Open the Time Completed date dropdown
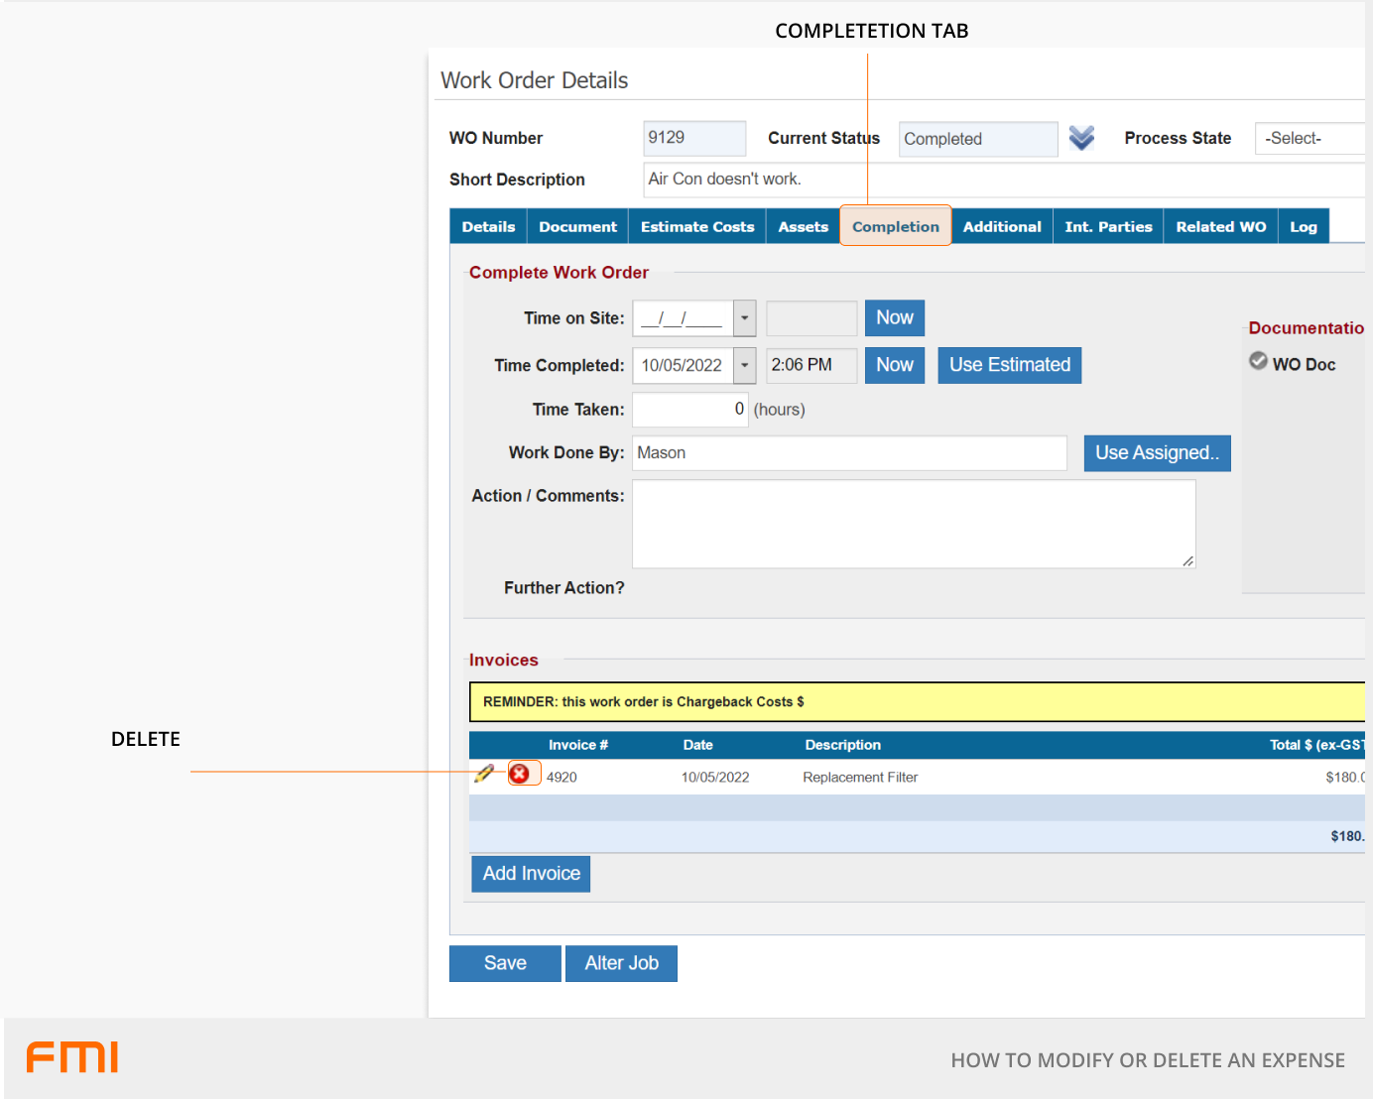 [x=744, y=365]
